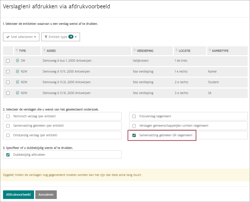Click the building icon in the ZW row

17,61
